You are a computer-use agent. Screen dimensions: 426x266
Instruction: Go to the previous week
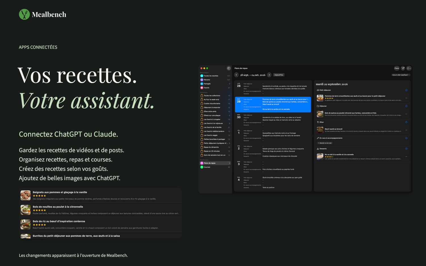[x=236, y=75]
